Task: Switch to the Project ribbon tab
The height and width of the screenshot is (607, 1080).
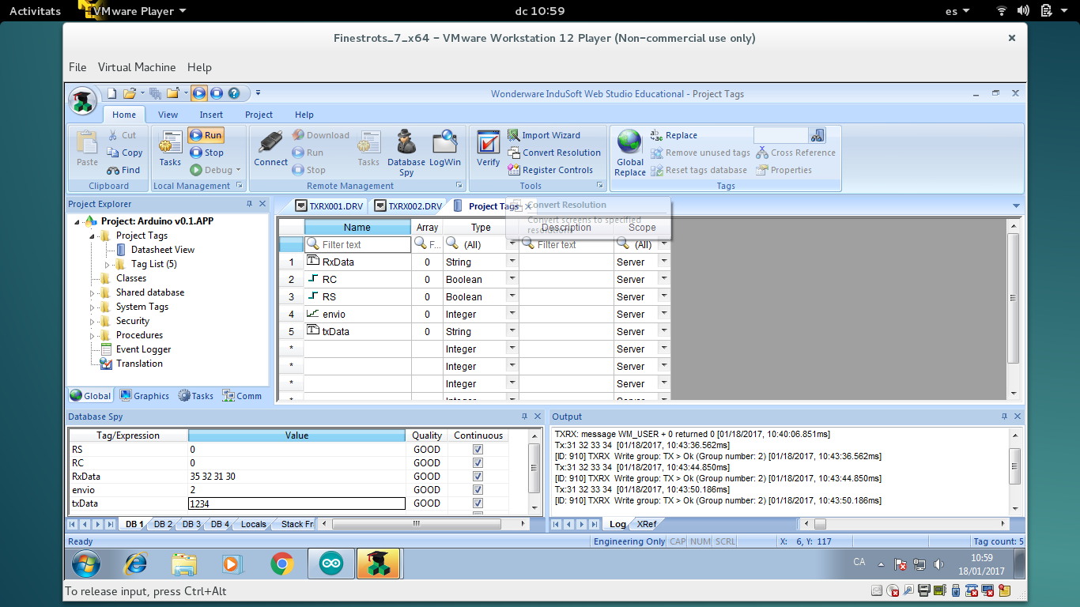Action: (259, 115)
